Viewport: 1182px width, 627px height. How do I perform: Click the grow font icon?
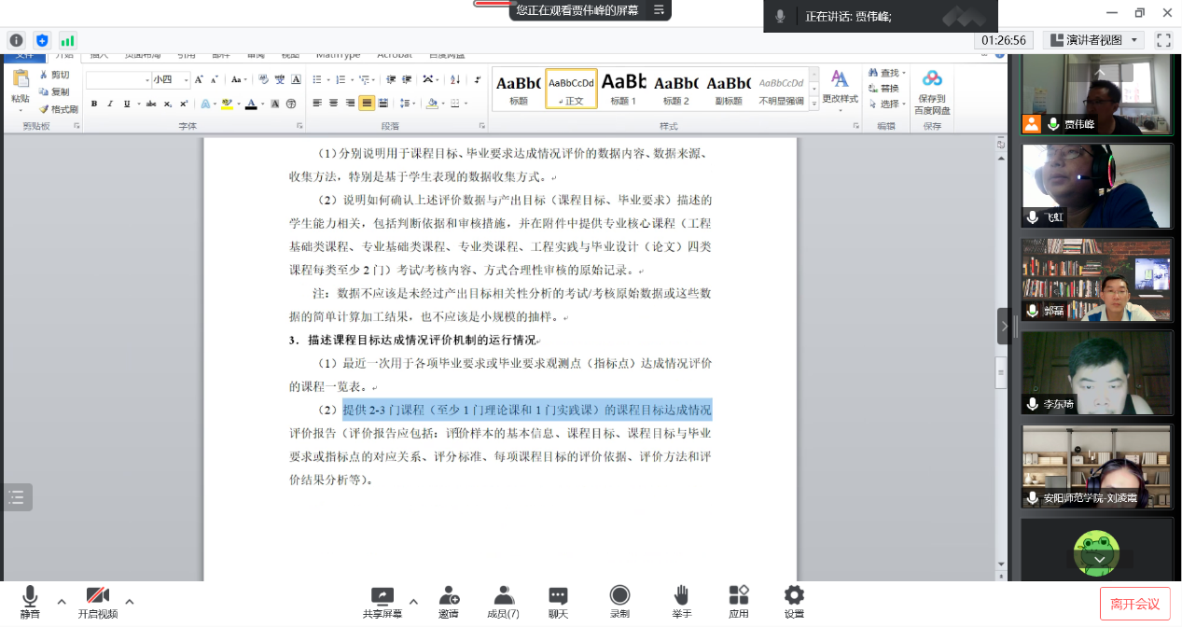[200, 80]
